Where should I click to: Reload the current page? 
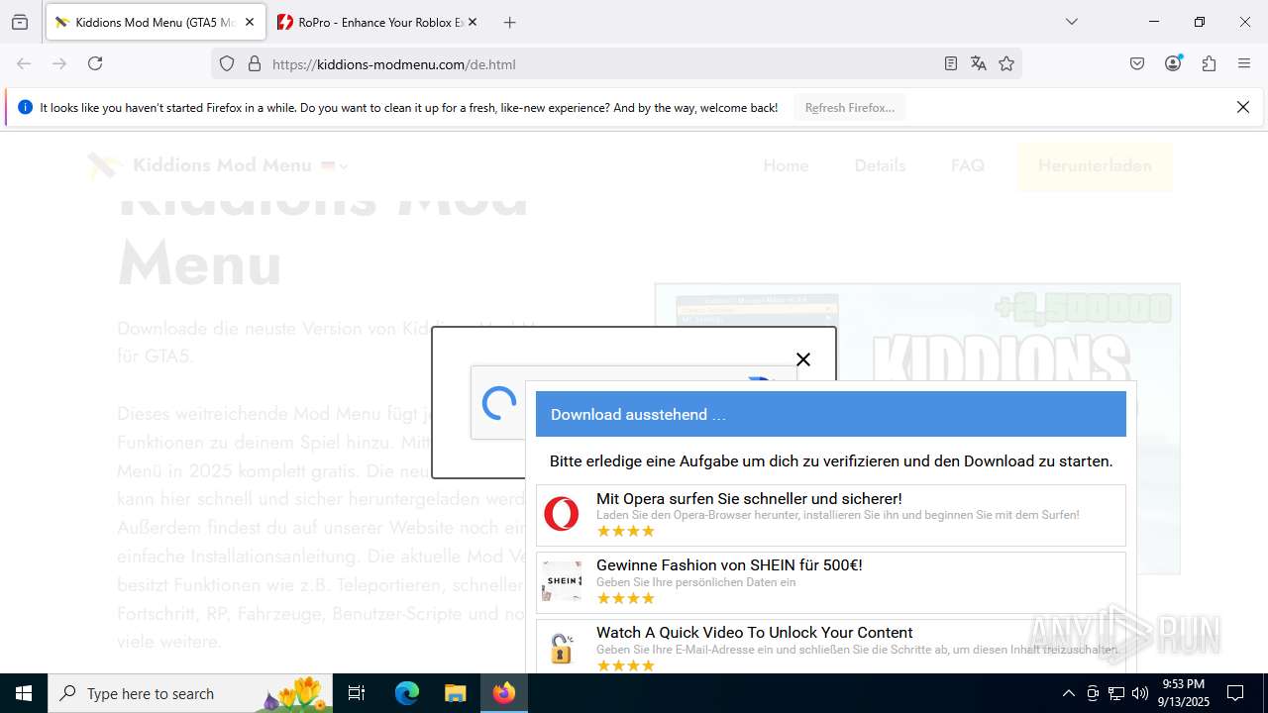click(95, 63)
